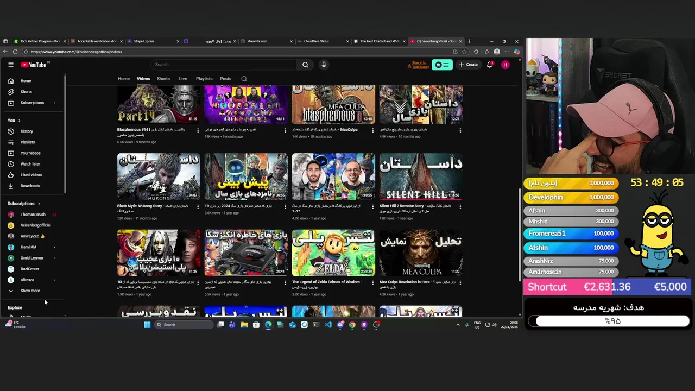Screen dimensions: 695x391
Task: Open a new browser tab
Action: tap(470, 41)
